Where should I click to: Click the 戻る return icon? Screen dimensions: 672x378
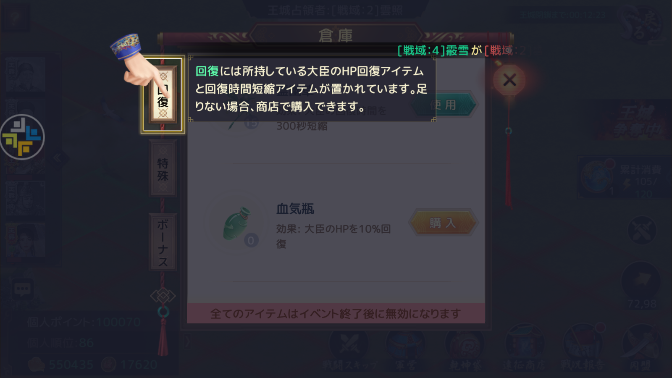641,26
